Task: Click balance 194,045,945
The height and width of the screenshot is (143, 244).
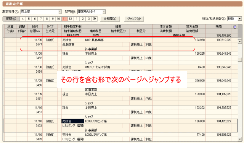Action: tap(224, 81)
